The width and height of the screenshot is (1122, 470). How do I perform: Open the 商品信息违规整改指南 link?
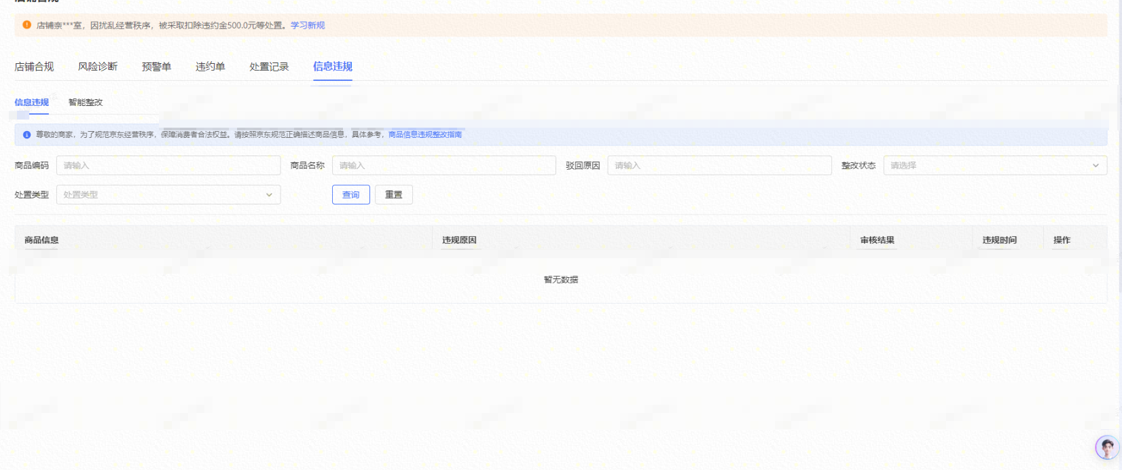point(425,135)
